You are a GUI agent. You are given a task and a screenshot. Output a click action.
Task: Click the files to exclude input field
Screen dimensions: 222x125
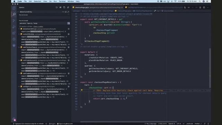43,23
